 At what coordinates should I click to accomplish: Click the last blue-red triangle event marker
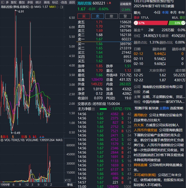coord(43,137)
